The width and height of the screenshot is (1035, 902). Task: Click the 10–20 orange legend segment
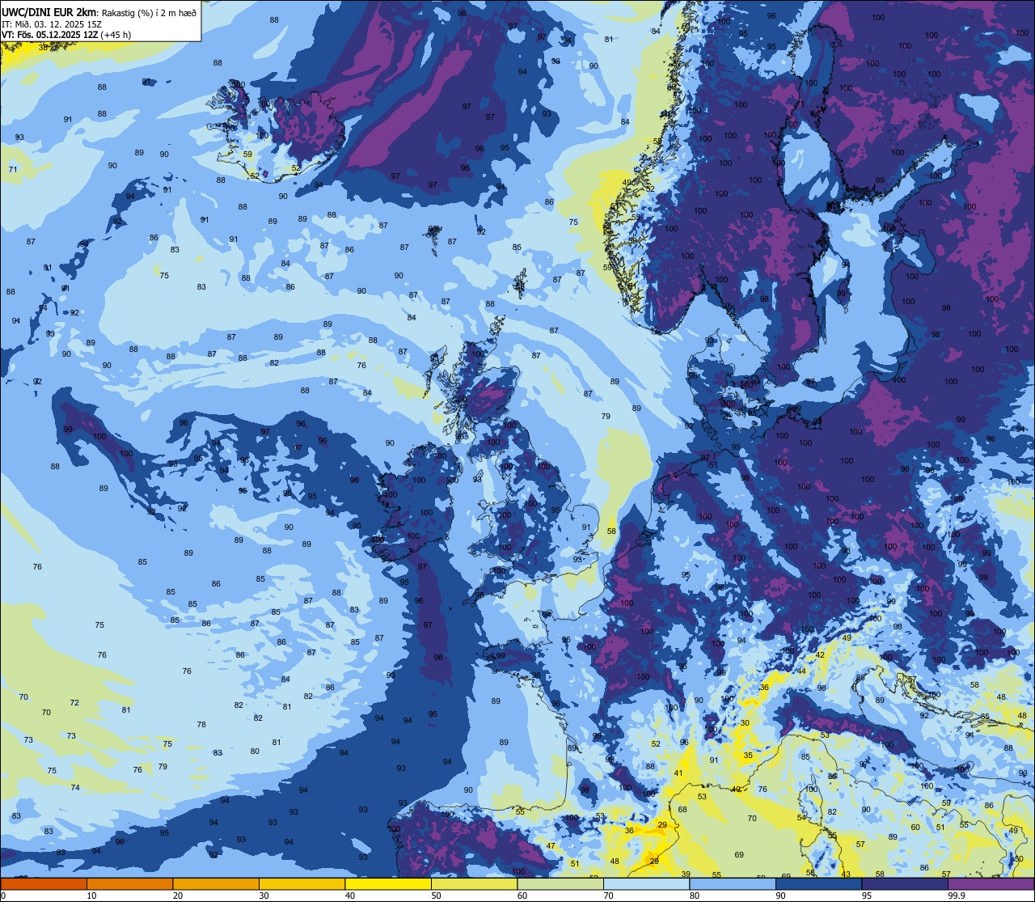(x=129, y=883)
